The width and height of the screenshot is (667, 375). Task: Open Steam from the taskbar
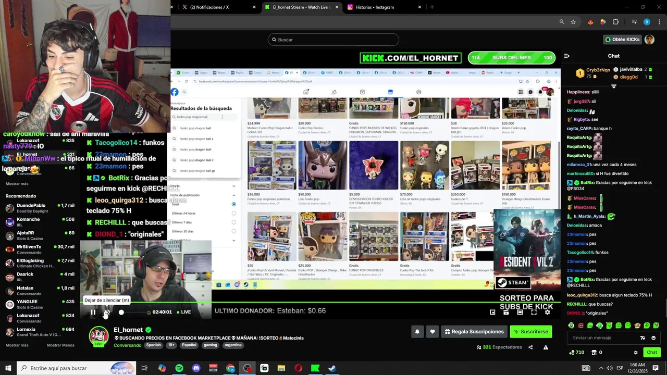(332, 368)
